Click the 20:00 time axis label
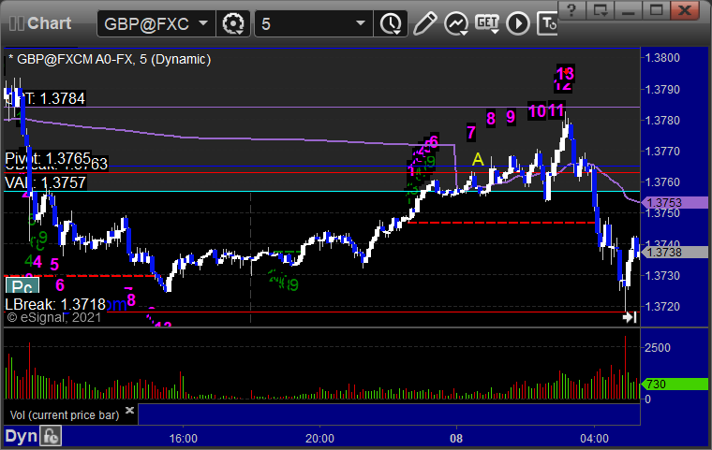The width and height of the screenshot is (712, 450). [319, 439]
